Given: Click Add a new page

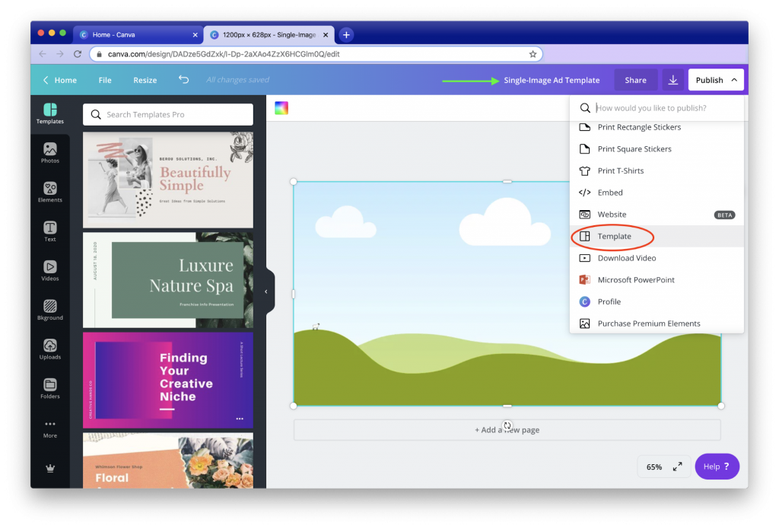Looking at the screenshot, I should (x=507, y=430).
